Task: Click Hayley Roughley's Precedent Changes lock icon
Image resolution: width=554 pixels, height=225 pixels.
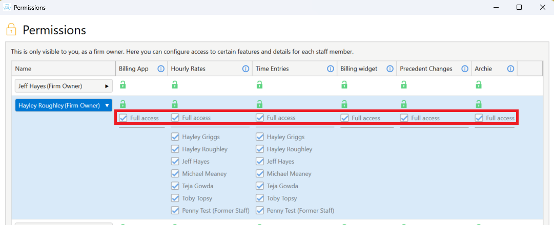Action: (x=403, y=104)
